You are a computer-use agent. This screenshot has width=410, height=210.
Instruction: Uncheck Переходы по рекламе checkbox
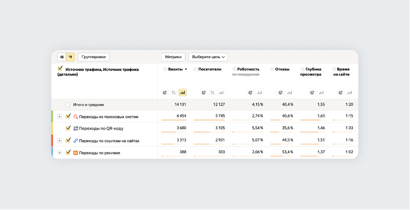click(x=68, y=152)
